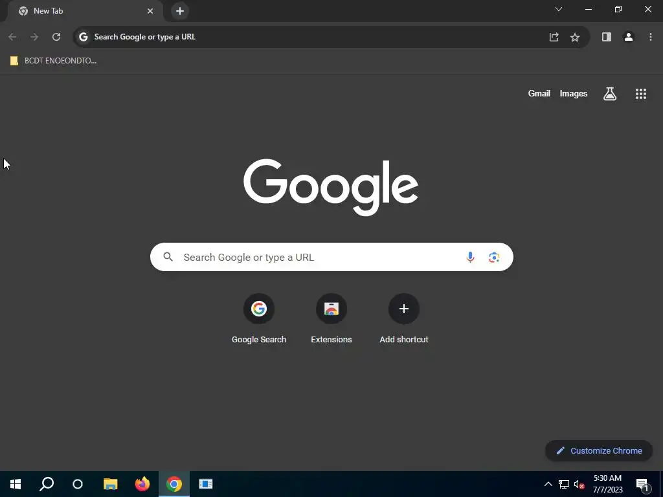Click the Chrome taskbar icon
Screen dimensions: 663x497
coord(174,484)
